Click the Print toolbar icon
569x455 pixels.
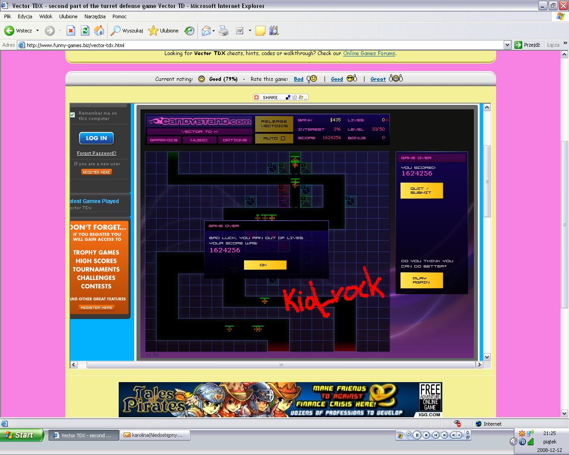[224, 31]
